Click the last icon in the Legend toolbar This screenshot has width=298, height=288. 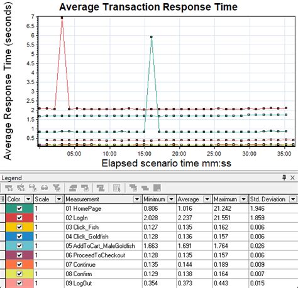(x=157, y=188)
